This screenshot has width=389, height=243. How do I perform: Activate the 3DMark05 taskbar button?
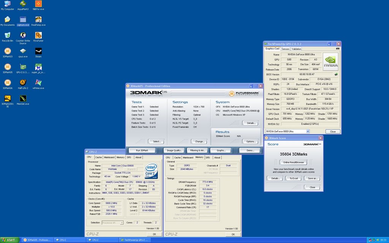pos(37,240)
